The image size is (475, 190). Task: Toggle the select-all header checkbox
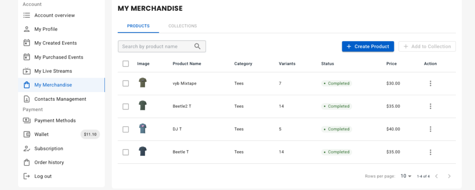click(x=126, y=64)
